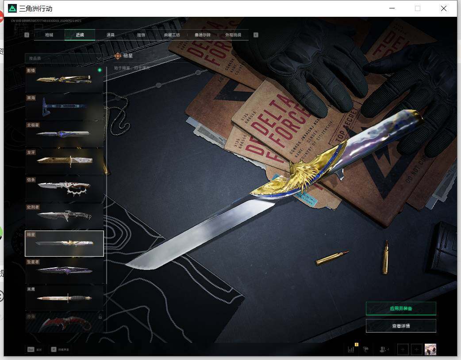The image size is (461, 360).
Task: Click the orange rarity icon beside 暗星 title
Action: [118, 56]
